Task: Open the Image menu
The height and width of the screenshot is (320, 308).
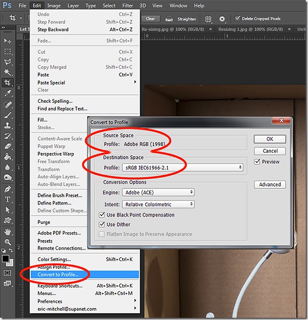Action: tap(54, 6)
